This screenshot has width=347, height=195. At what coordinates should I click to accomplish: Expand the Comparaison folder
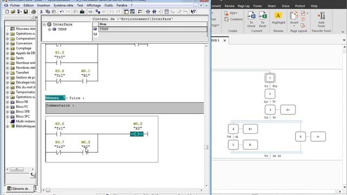(8, 38)
